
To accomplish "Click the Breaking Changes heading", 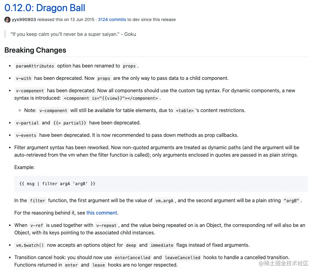I will pyautogui.click(x=35, y=50).
